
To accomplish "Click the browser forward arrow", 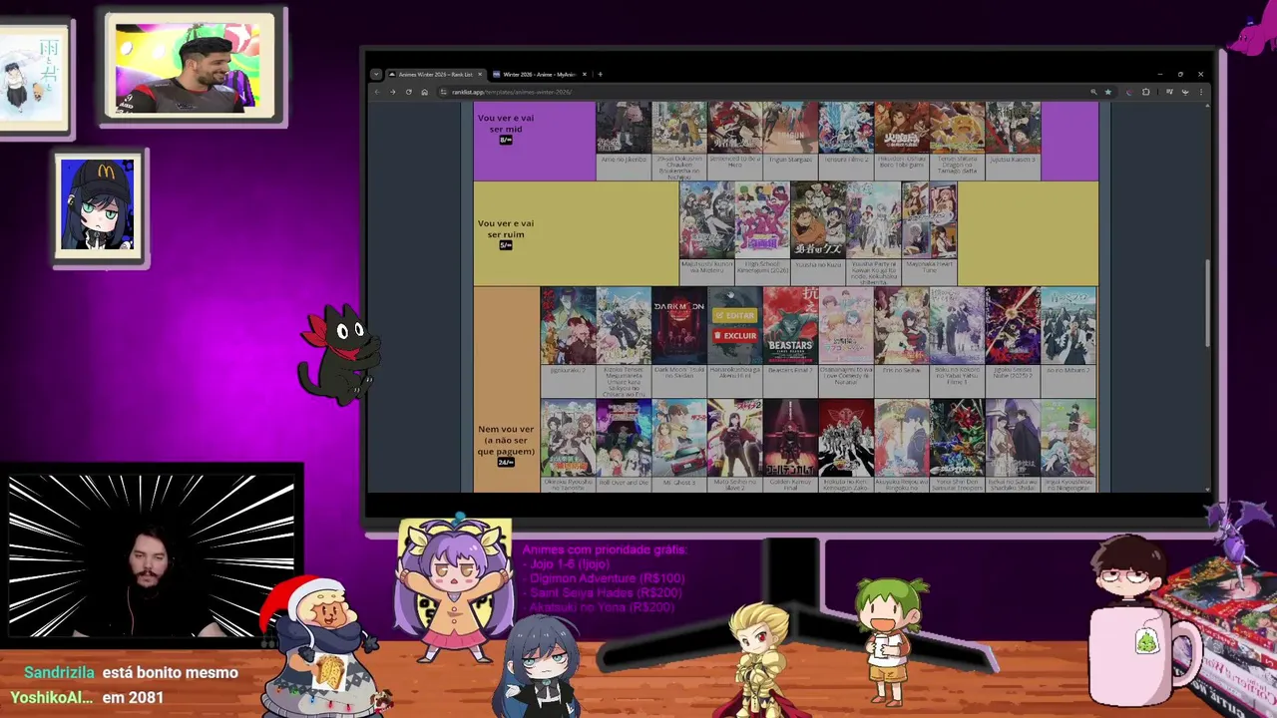I will pyautogui.click(x=393, y=92).
